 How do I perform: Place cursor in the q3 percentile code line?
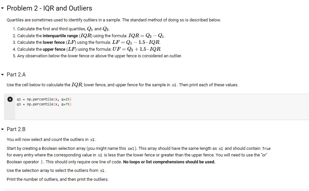click(44, 104)
